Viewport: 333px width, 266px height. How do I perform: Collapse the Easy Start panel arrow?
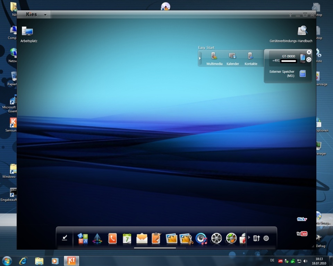click(200, 58)
